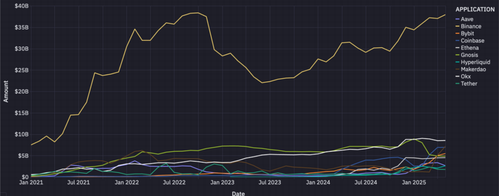The width and height of the screenshot is (499, 196).
Task: Click the $30B y-axis label
Action: [x=22, y=49]
